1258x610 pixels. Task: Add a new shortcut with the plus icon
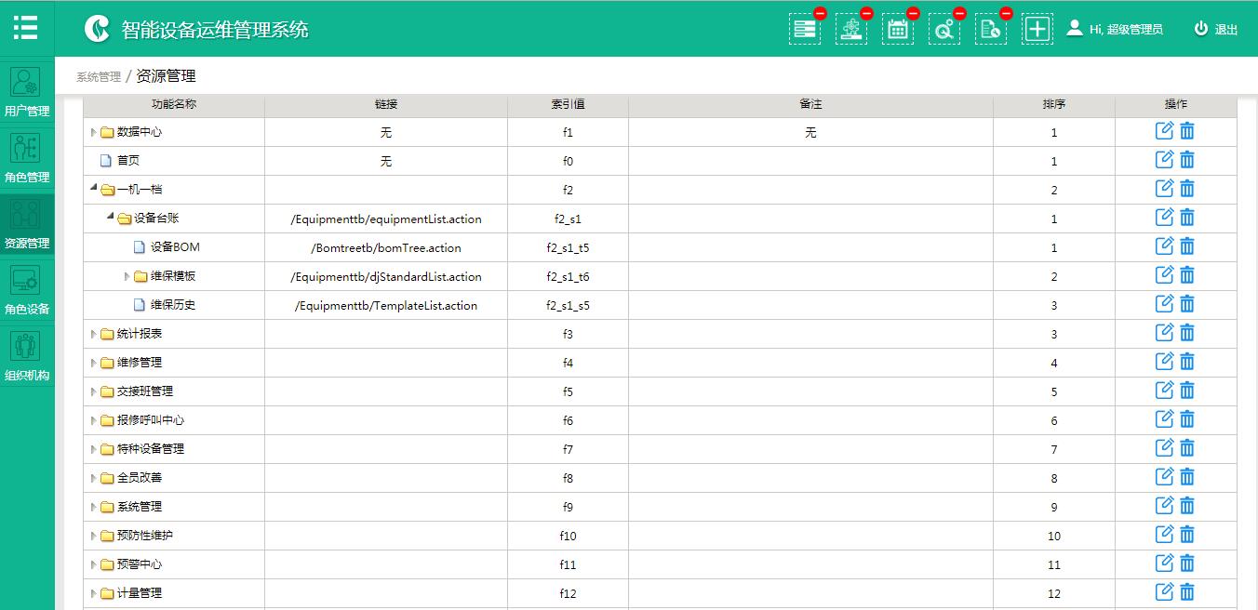click(1037, 29)
